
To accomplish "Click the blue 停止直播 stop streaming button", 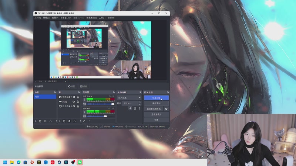I will coord(156,98).
